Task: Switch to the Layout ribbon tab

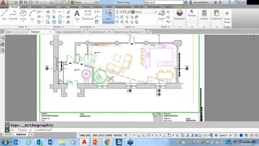Action: click(168, 7)
